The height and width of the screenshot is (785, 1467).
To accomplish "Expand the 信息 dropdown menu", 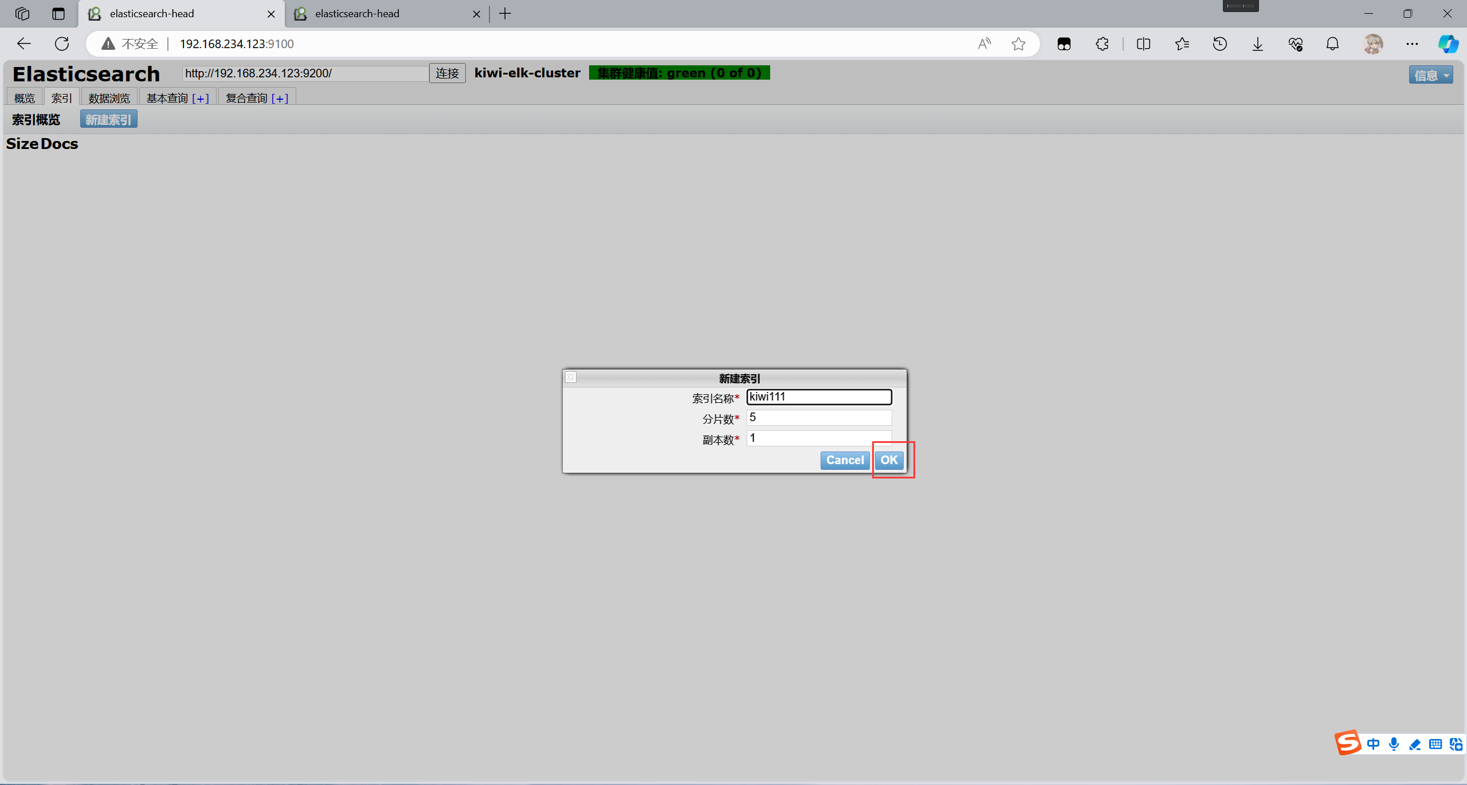I will (1430, 75).
